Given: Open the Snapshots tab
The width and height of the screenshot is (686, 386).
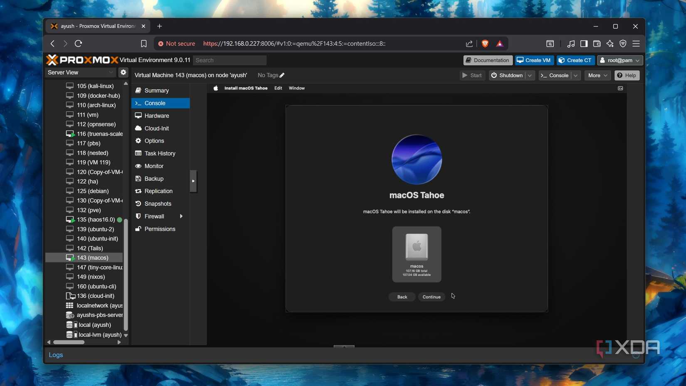Looking at the screenshot, I should pyautogui.click(x=160, y=204).
